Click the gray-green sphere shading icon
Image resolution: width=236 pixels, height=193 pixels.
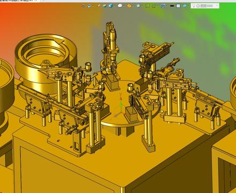(x=138, y=6)
